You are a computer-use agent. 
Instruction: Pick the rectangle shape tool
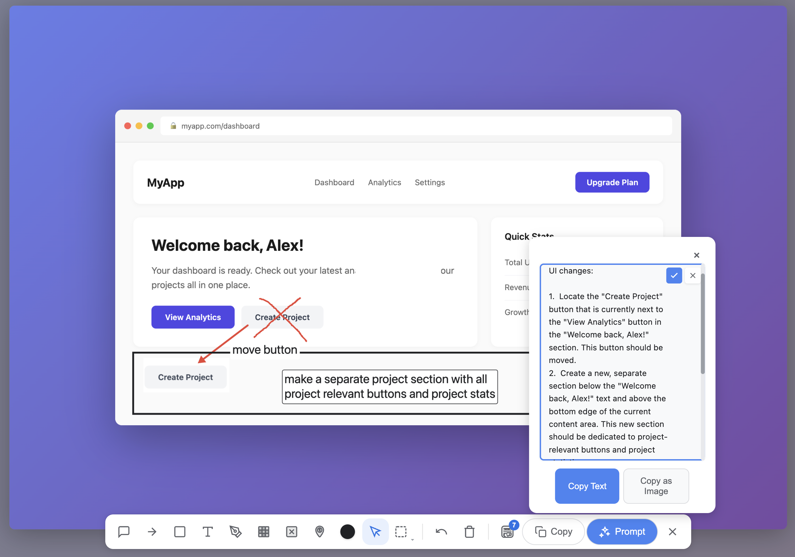point(180,532)
